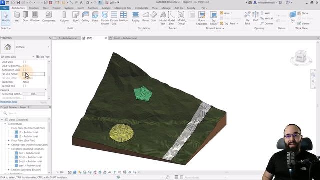Click the Tag Room tool
This screenshot has height=180, width=320.
213,18
